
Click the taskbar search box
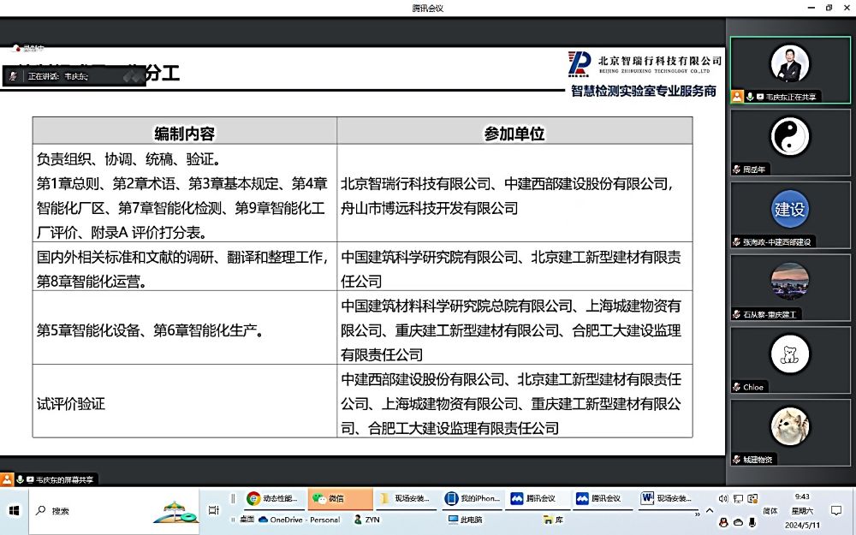[115, 511]
